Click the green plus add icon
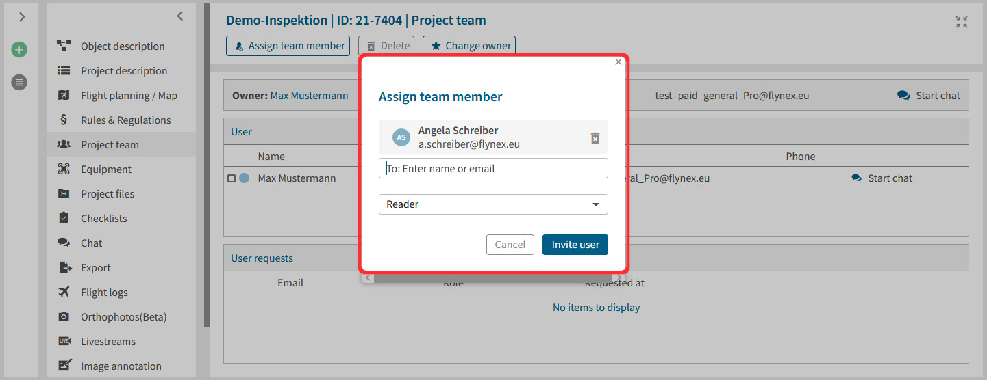Viewport: 987px width, 380px height. coord(19,50)
